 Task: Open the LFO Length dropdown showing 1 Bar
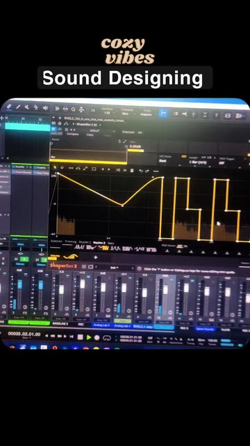tap(198, 162)
